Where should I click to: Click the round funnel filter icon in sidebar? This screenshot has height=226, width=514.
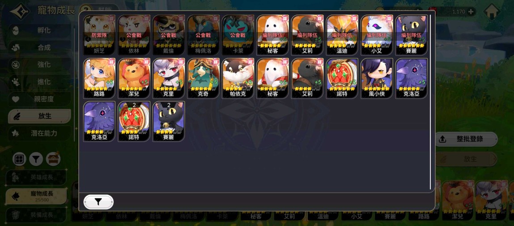pos(36,159)
